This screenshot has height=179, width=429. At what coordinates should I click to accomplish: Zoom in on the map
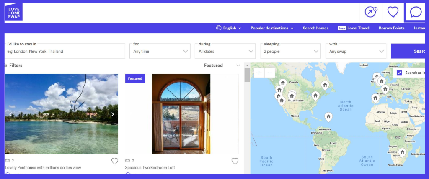(259, 73)
